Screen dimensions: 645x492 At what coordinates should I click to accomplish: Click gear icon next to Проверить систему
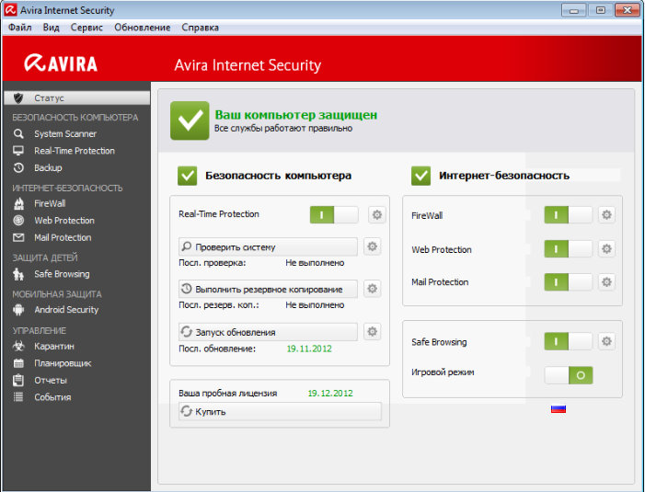click(373, 246)
